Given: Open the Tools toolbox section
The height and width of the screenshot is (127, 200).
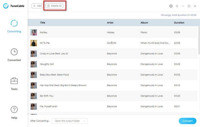Looking at the screenshot, I should pyautogui.click(x=14, y=84).
